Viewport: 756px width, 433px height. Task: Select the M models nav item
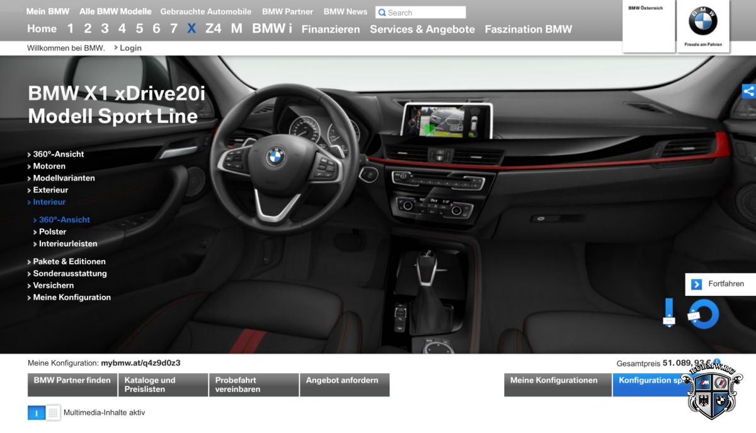(236, 29)
